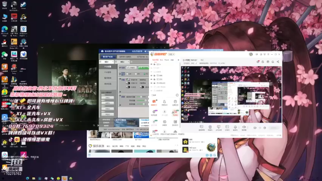Click the microphone icon below live preview
Viewport: 322px width, 181px height.
click(x=235, y=127)
